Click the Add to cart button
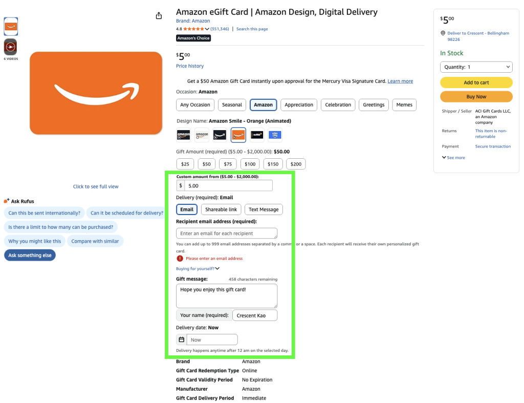The width and height of the screenshot is (524, 403). (x=476, y=82)
